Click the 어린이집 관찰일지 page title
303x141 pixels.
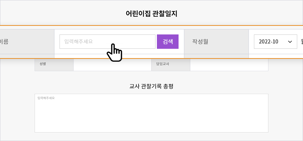[x=151, y=14]
